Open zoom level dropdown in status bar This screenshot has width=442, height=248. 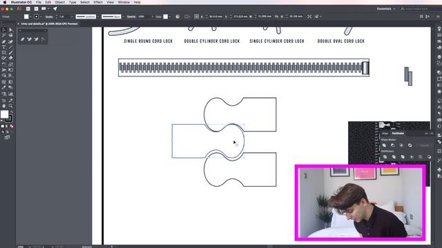click(x=30, y=247)
